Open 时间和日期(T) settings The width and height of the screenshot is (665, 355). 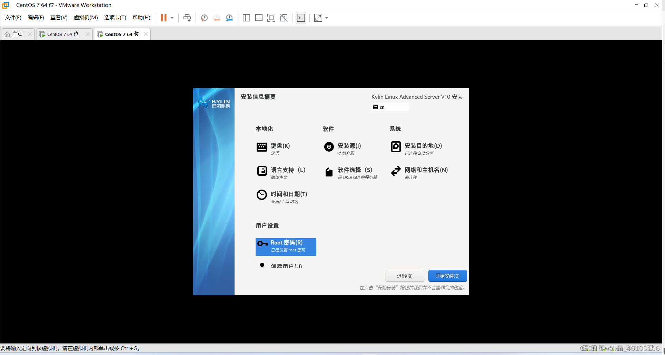point(289,194)
